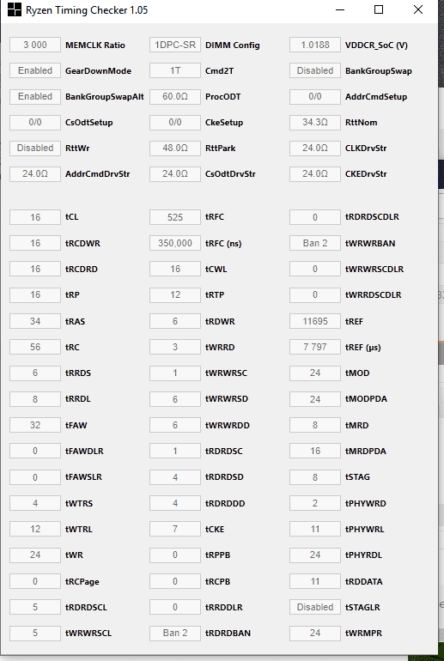Select the DIMM Config 1DPC-SR field
444x661 pixels.
coord(175,45)
